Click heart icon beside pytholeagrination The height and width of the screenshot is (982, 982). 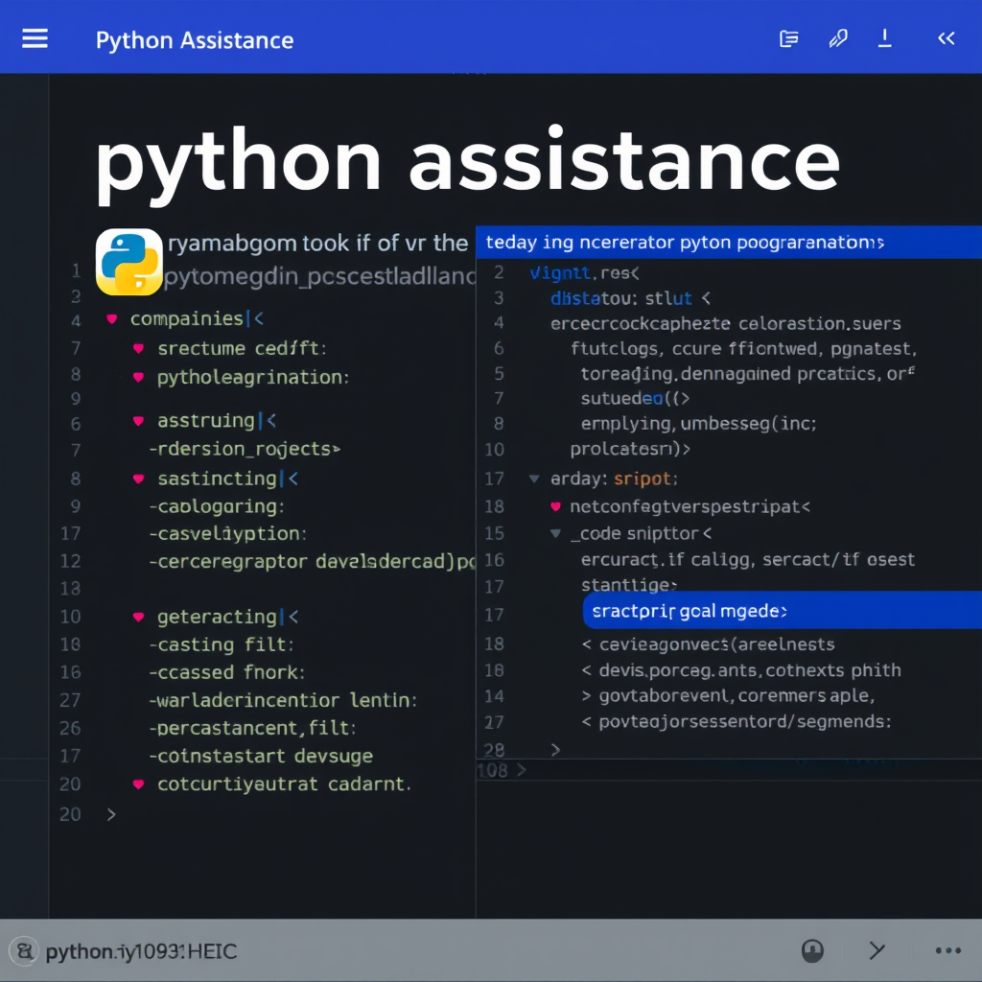[138, 377]
